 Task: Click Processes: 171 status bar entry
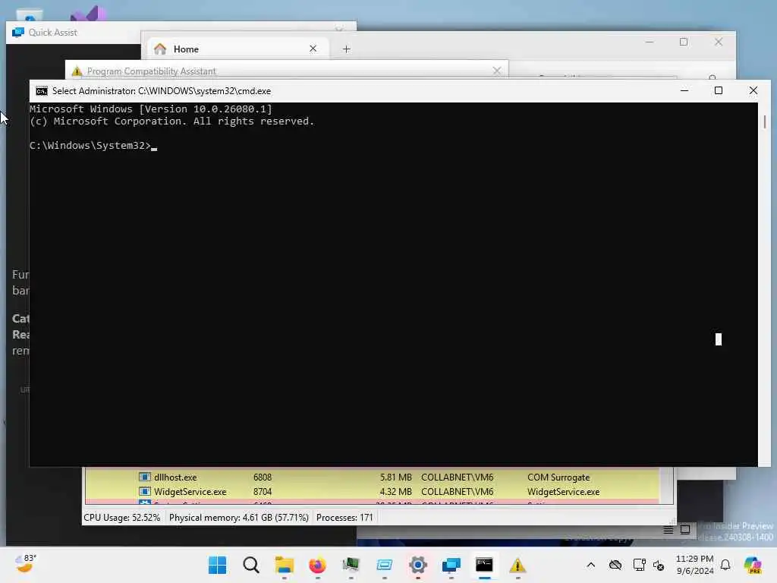coord(344,518)
